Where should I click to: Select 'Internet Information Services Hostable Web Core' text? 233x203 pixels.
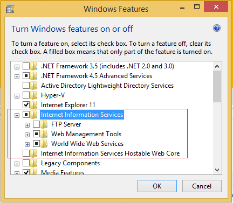[111, 153]
